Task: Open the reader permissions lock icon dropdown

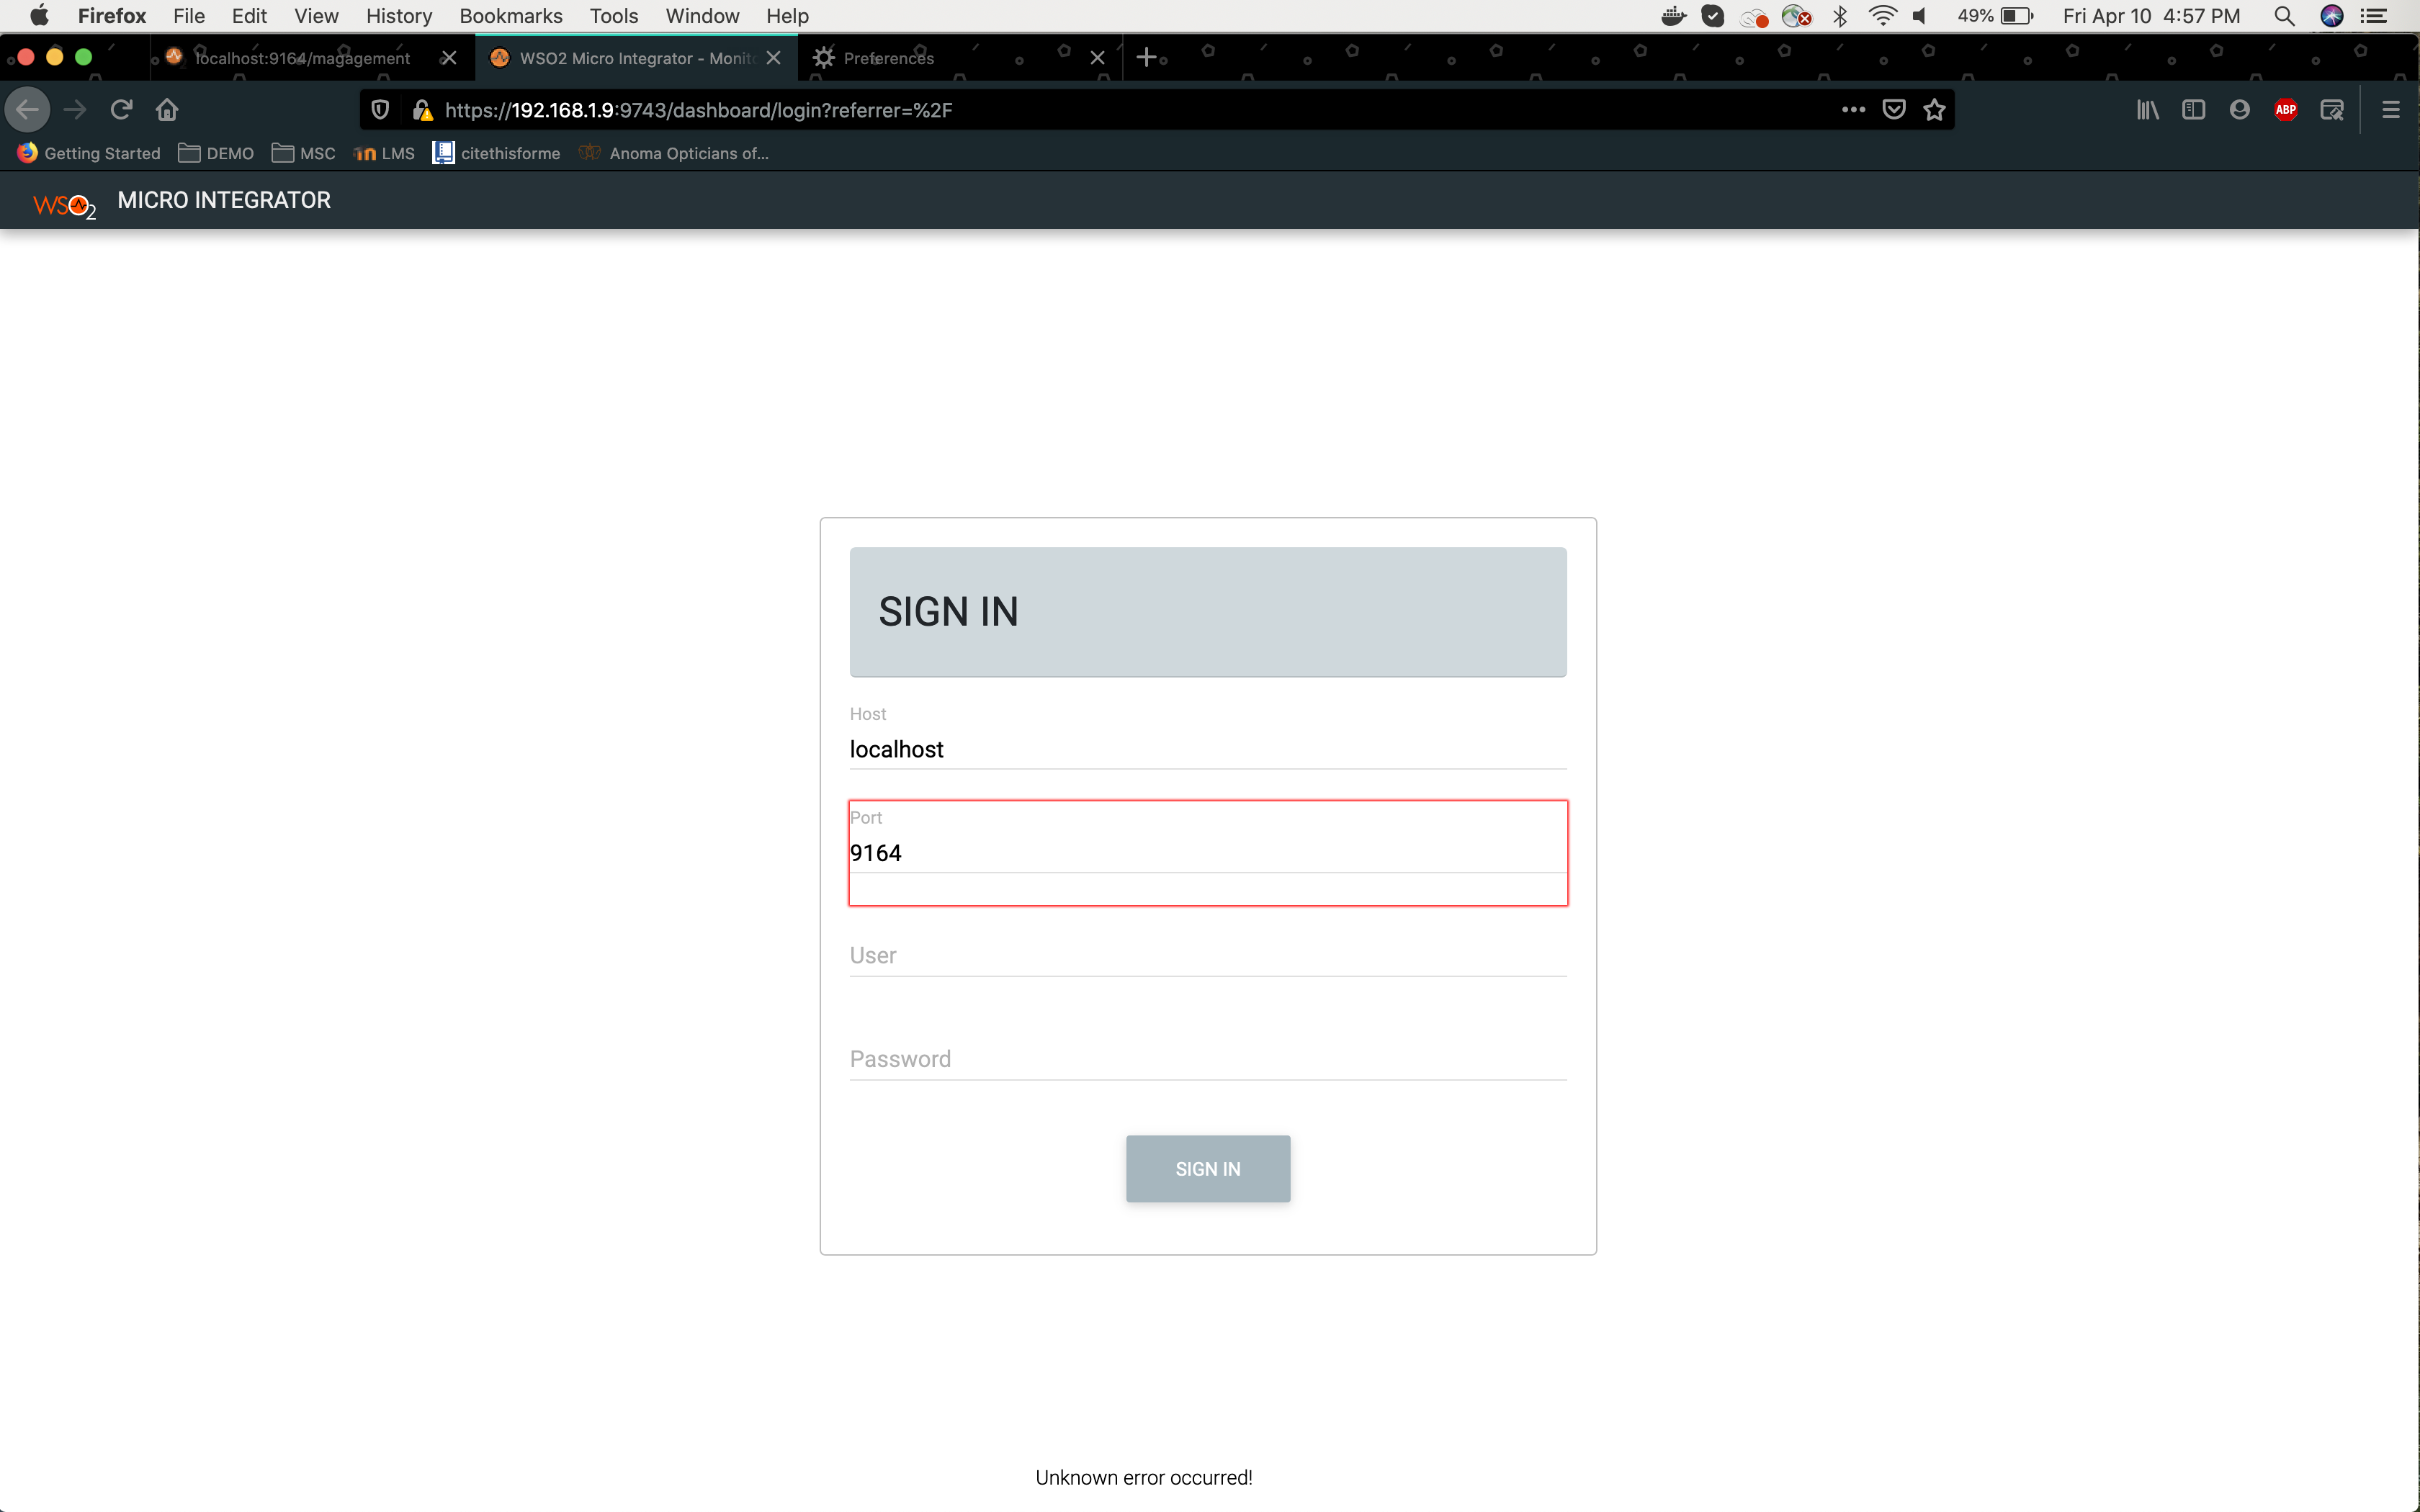Action: point(424,110)
